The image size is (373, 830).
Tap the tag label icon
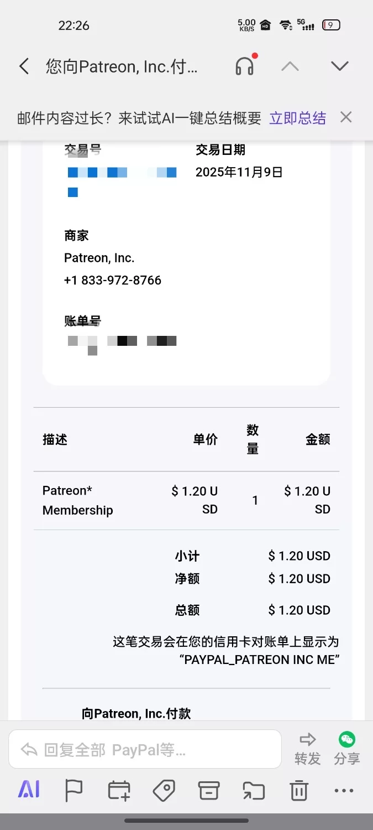pos(164,790)
